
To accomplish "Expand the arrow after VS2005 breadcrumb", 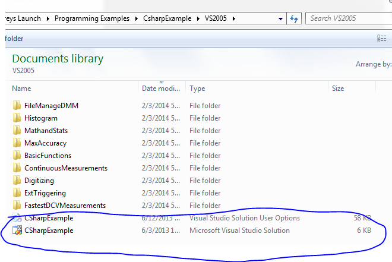I will [234, 19].
